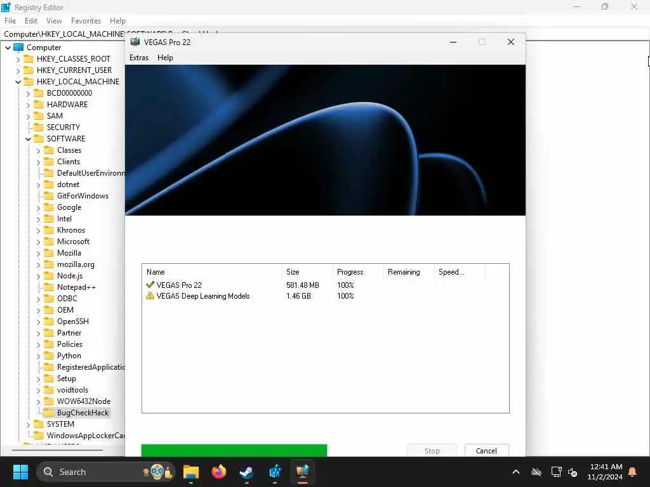Select the GitForWindows registry key
This screenshot has width=650, height=487.
tap(83, 196)
